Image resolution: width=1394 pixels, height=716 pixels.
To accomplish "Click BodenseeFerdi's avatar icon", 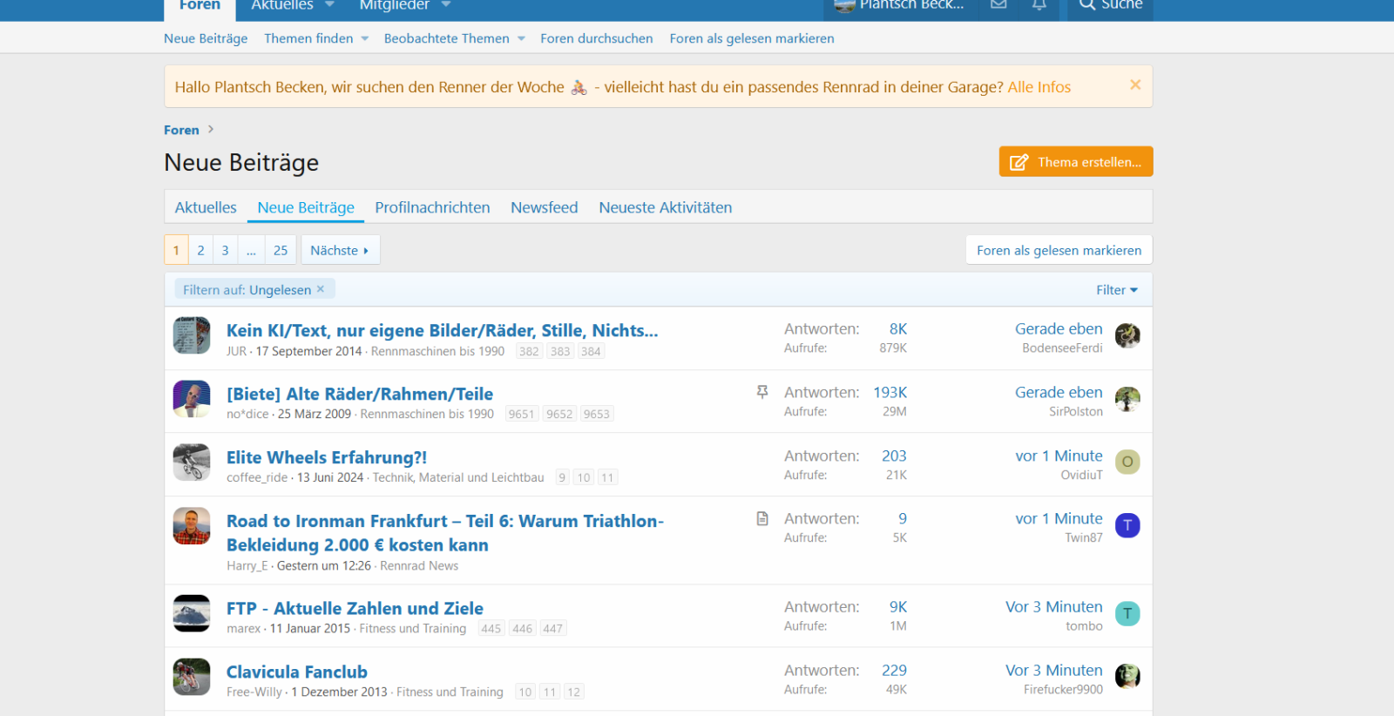I will click(x=1127, y=335).
